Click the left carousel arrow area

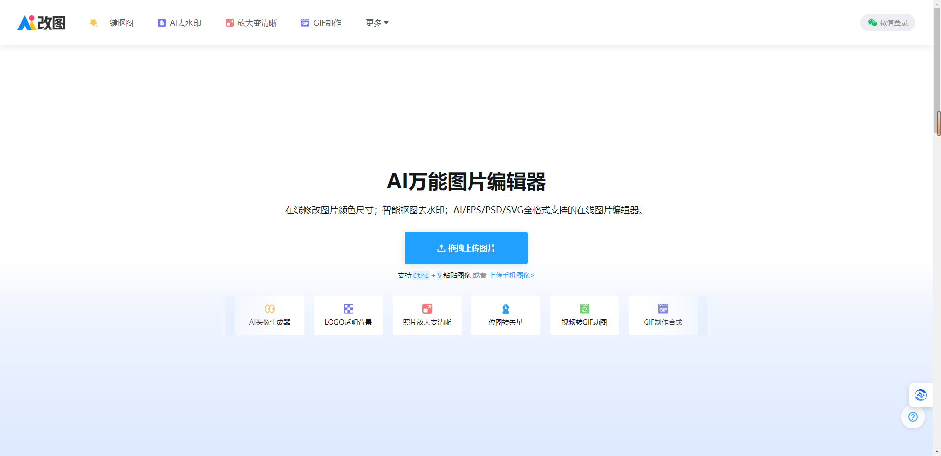click(x=230, y=315)
